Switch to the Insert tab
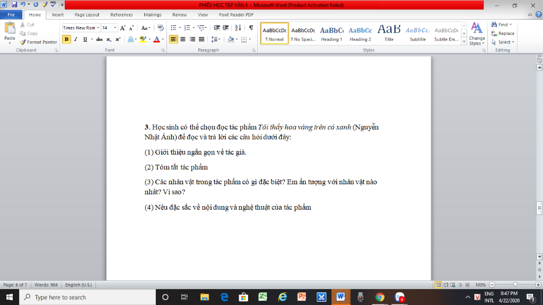Viewport: 543px width, 305px height. click(57, 14)
